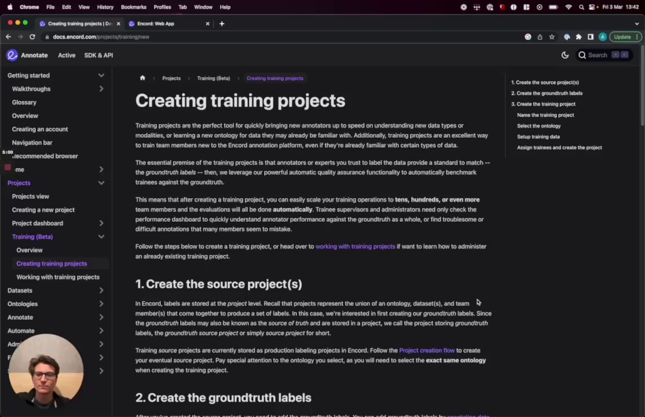The height and width of the screenshot is (417, 645).
Task: Click the Chrome Update button
Action: click(625, 37)
